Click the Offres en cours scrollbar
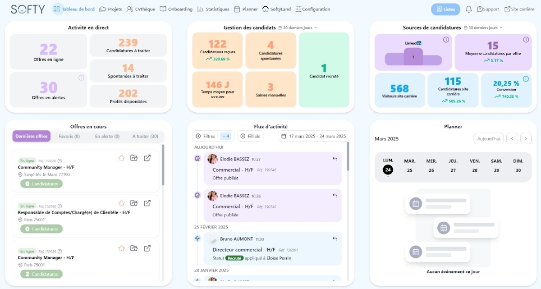Screen dimensions: 541x289 click(163, 165)
